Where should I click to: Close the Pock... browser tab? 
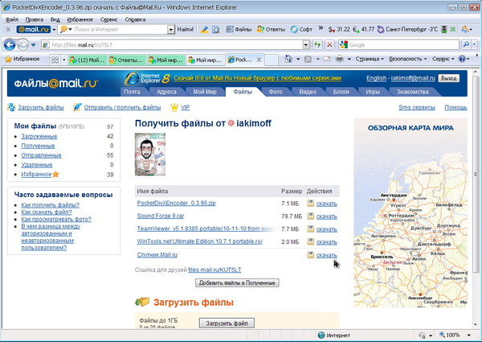259,60
